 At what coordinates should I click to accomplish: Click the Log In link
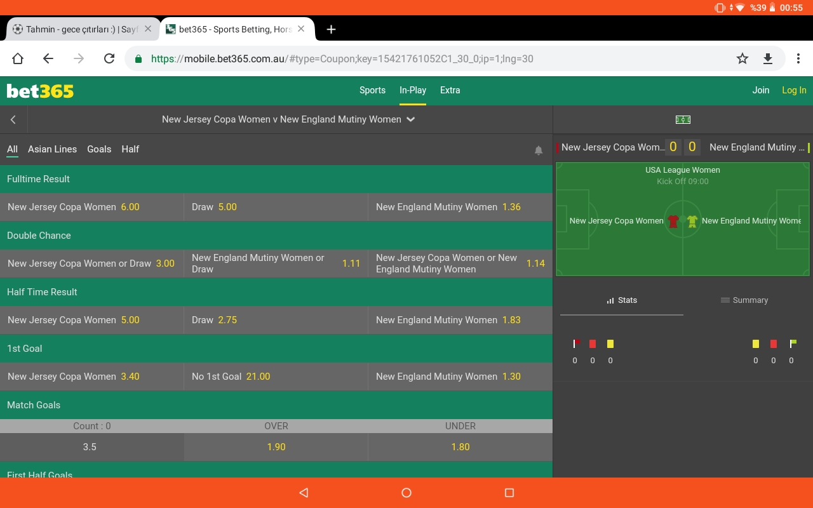click(x=794, y=90)
